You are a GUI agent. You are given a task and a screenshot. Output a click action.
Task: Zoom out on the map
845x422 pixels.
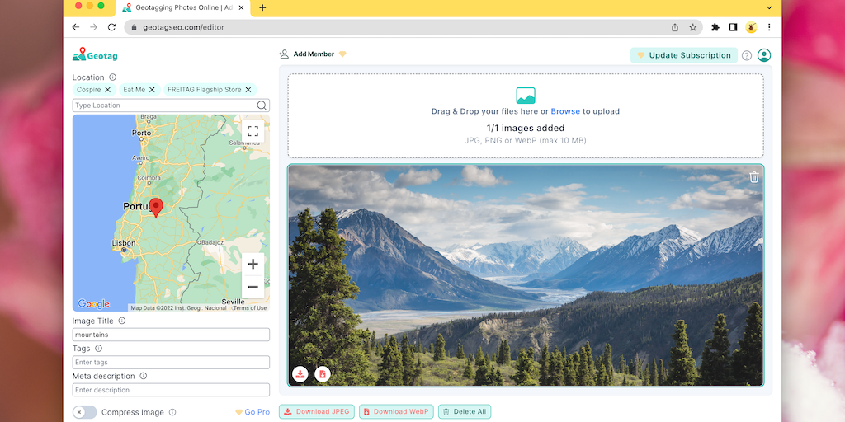click(x=253, y=287)
